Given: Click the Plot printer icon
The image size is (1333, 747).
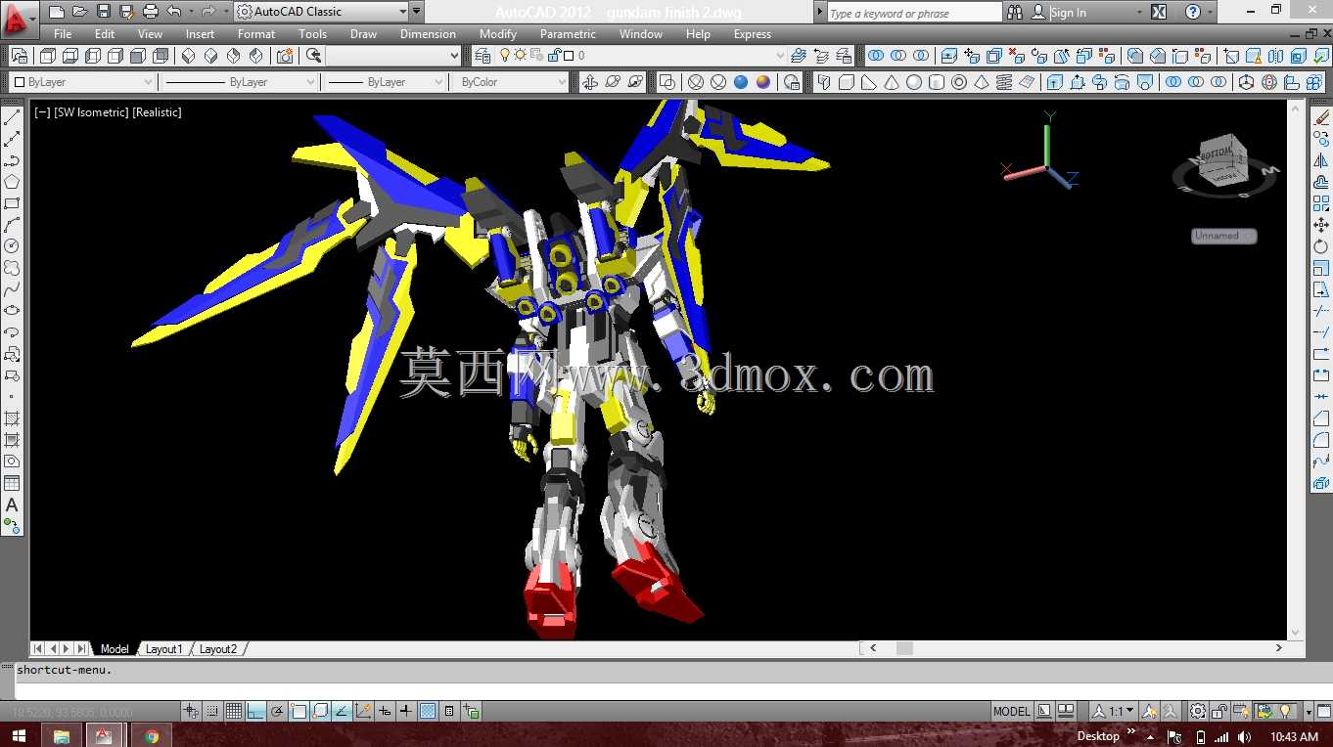Looking at the screenshot, I should tap(151, 12).
